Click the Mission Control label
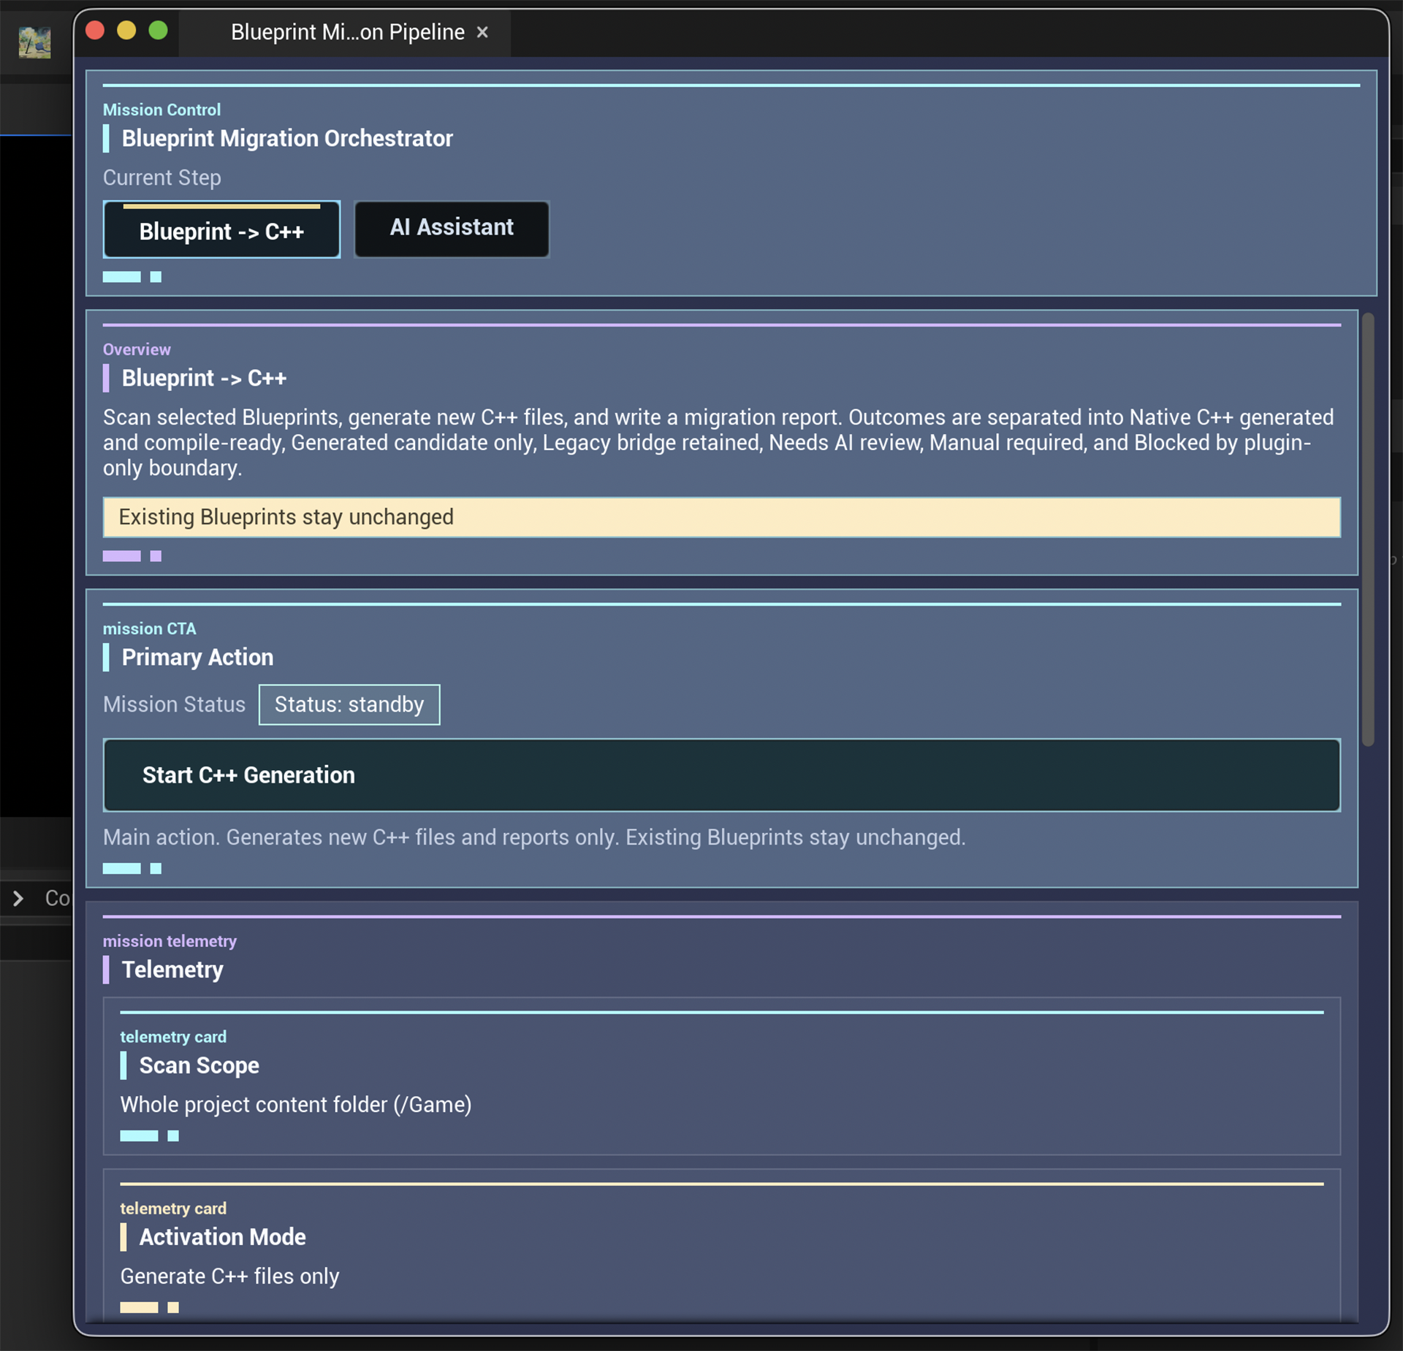Screen dimensions: 1403x1351 pyautogui.click(x=161, y=110)
